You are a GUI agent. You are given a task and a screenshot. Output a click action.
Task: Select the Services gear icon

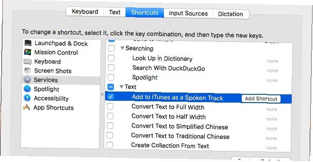[27, 79]
